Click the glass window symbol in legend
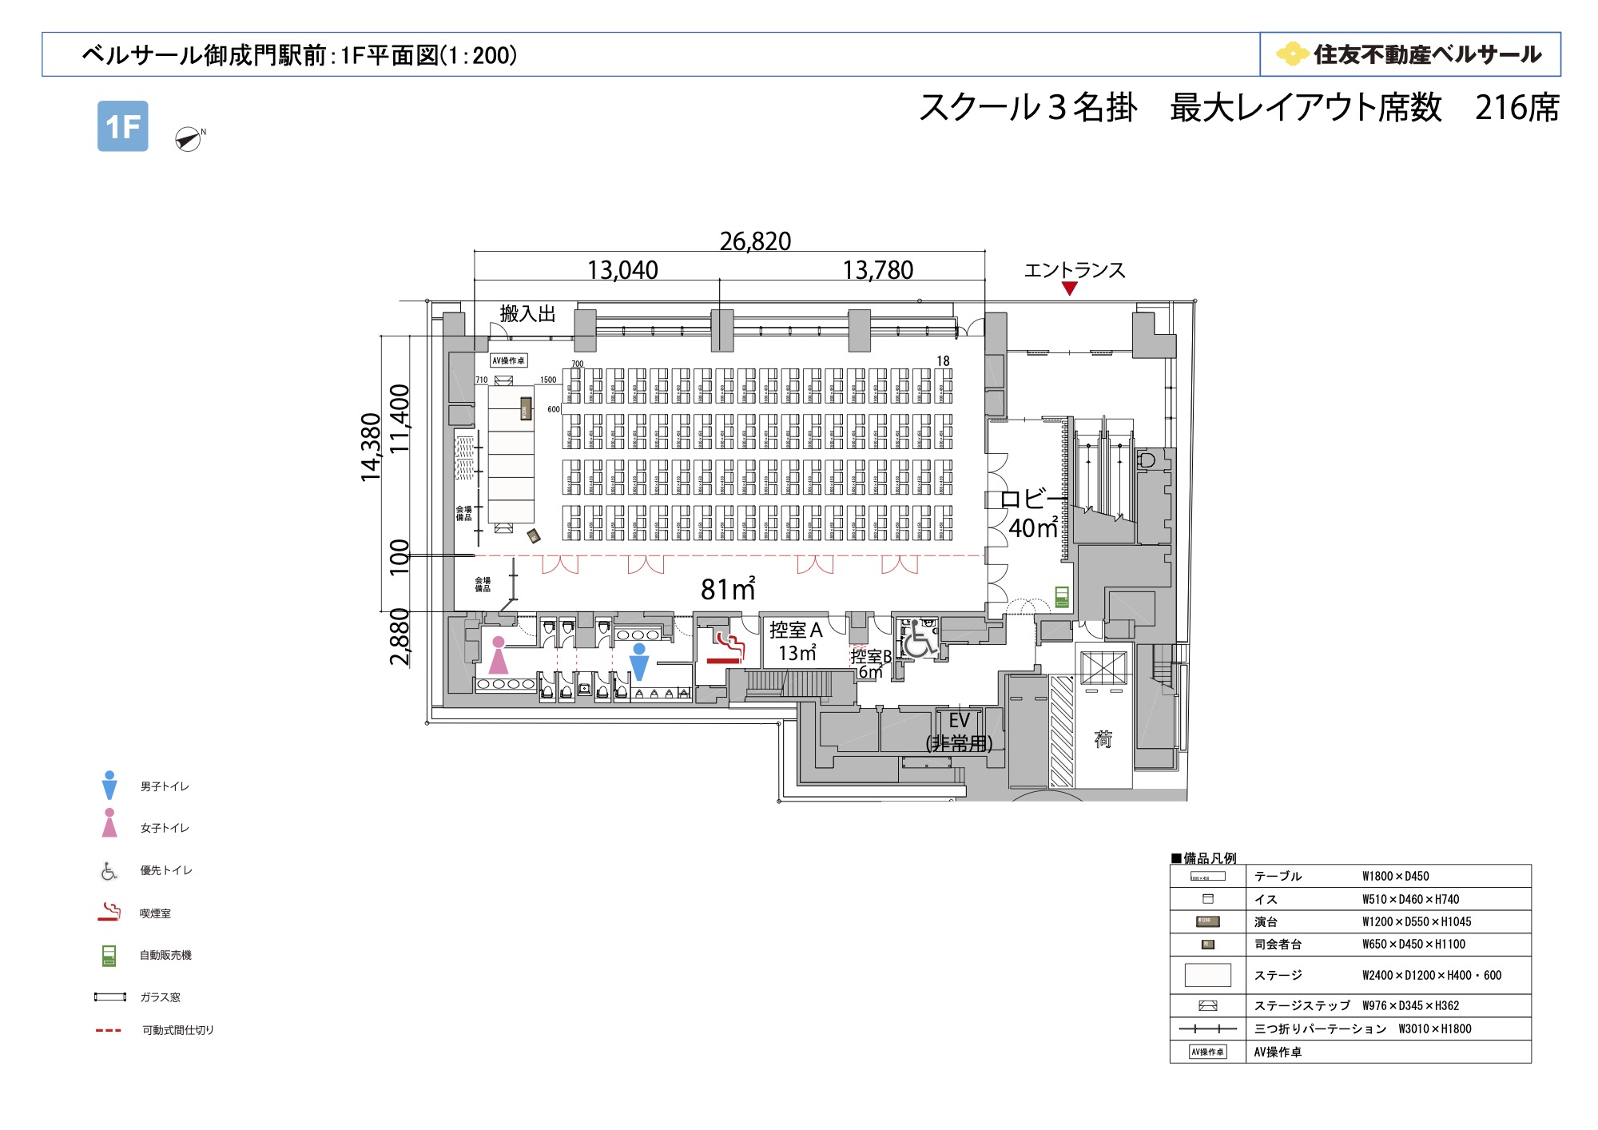This screenshot has height=1130, width=1598. click(x=110, y=997)
